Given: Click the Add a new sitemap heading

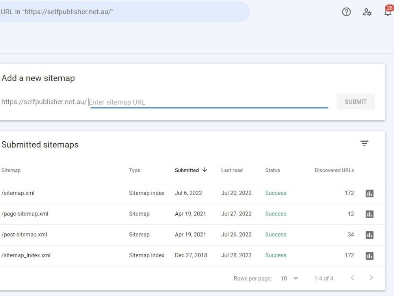Looking at the screenshot, I should click(38, 78).
